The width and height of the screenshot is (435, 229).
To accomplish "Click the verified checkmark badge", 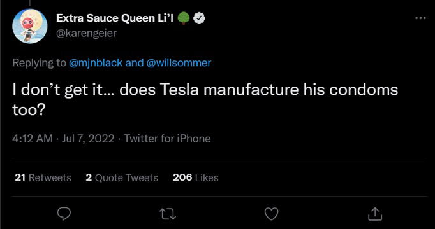I will coord(199,18).
